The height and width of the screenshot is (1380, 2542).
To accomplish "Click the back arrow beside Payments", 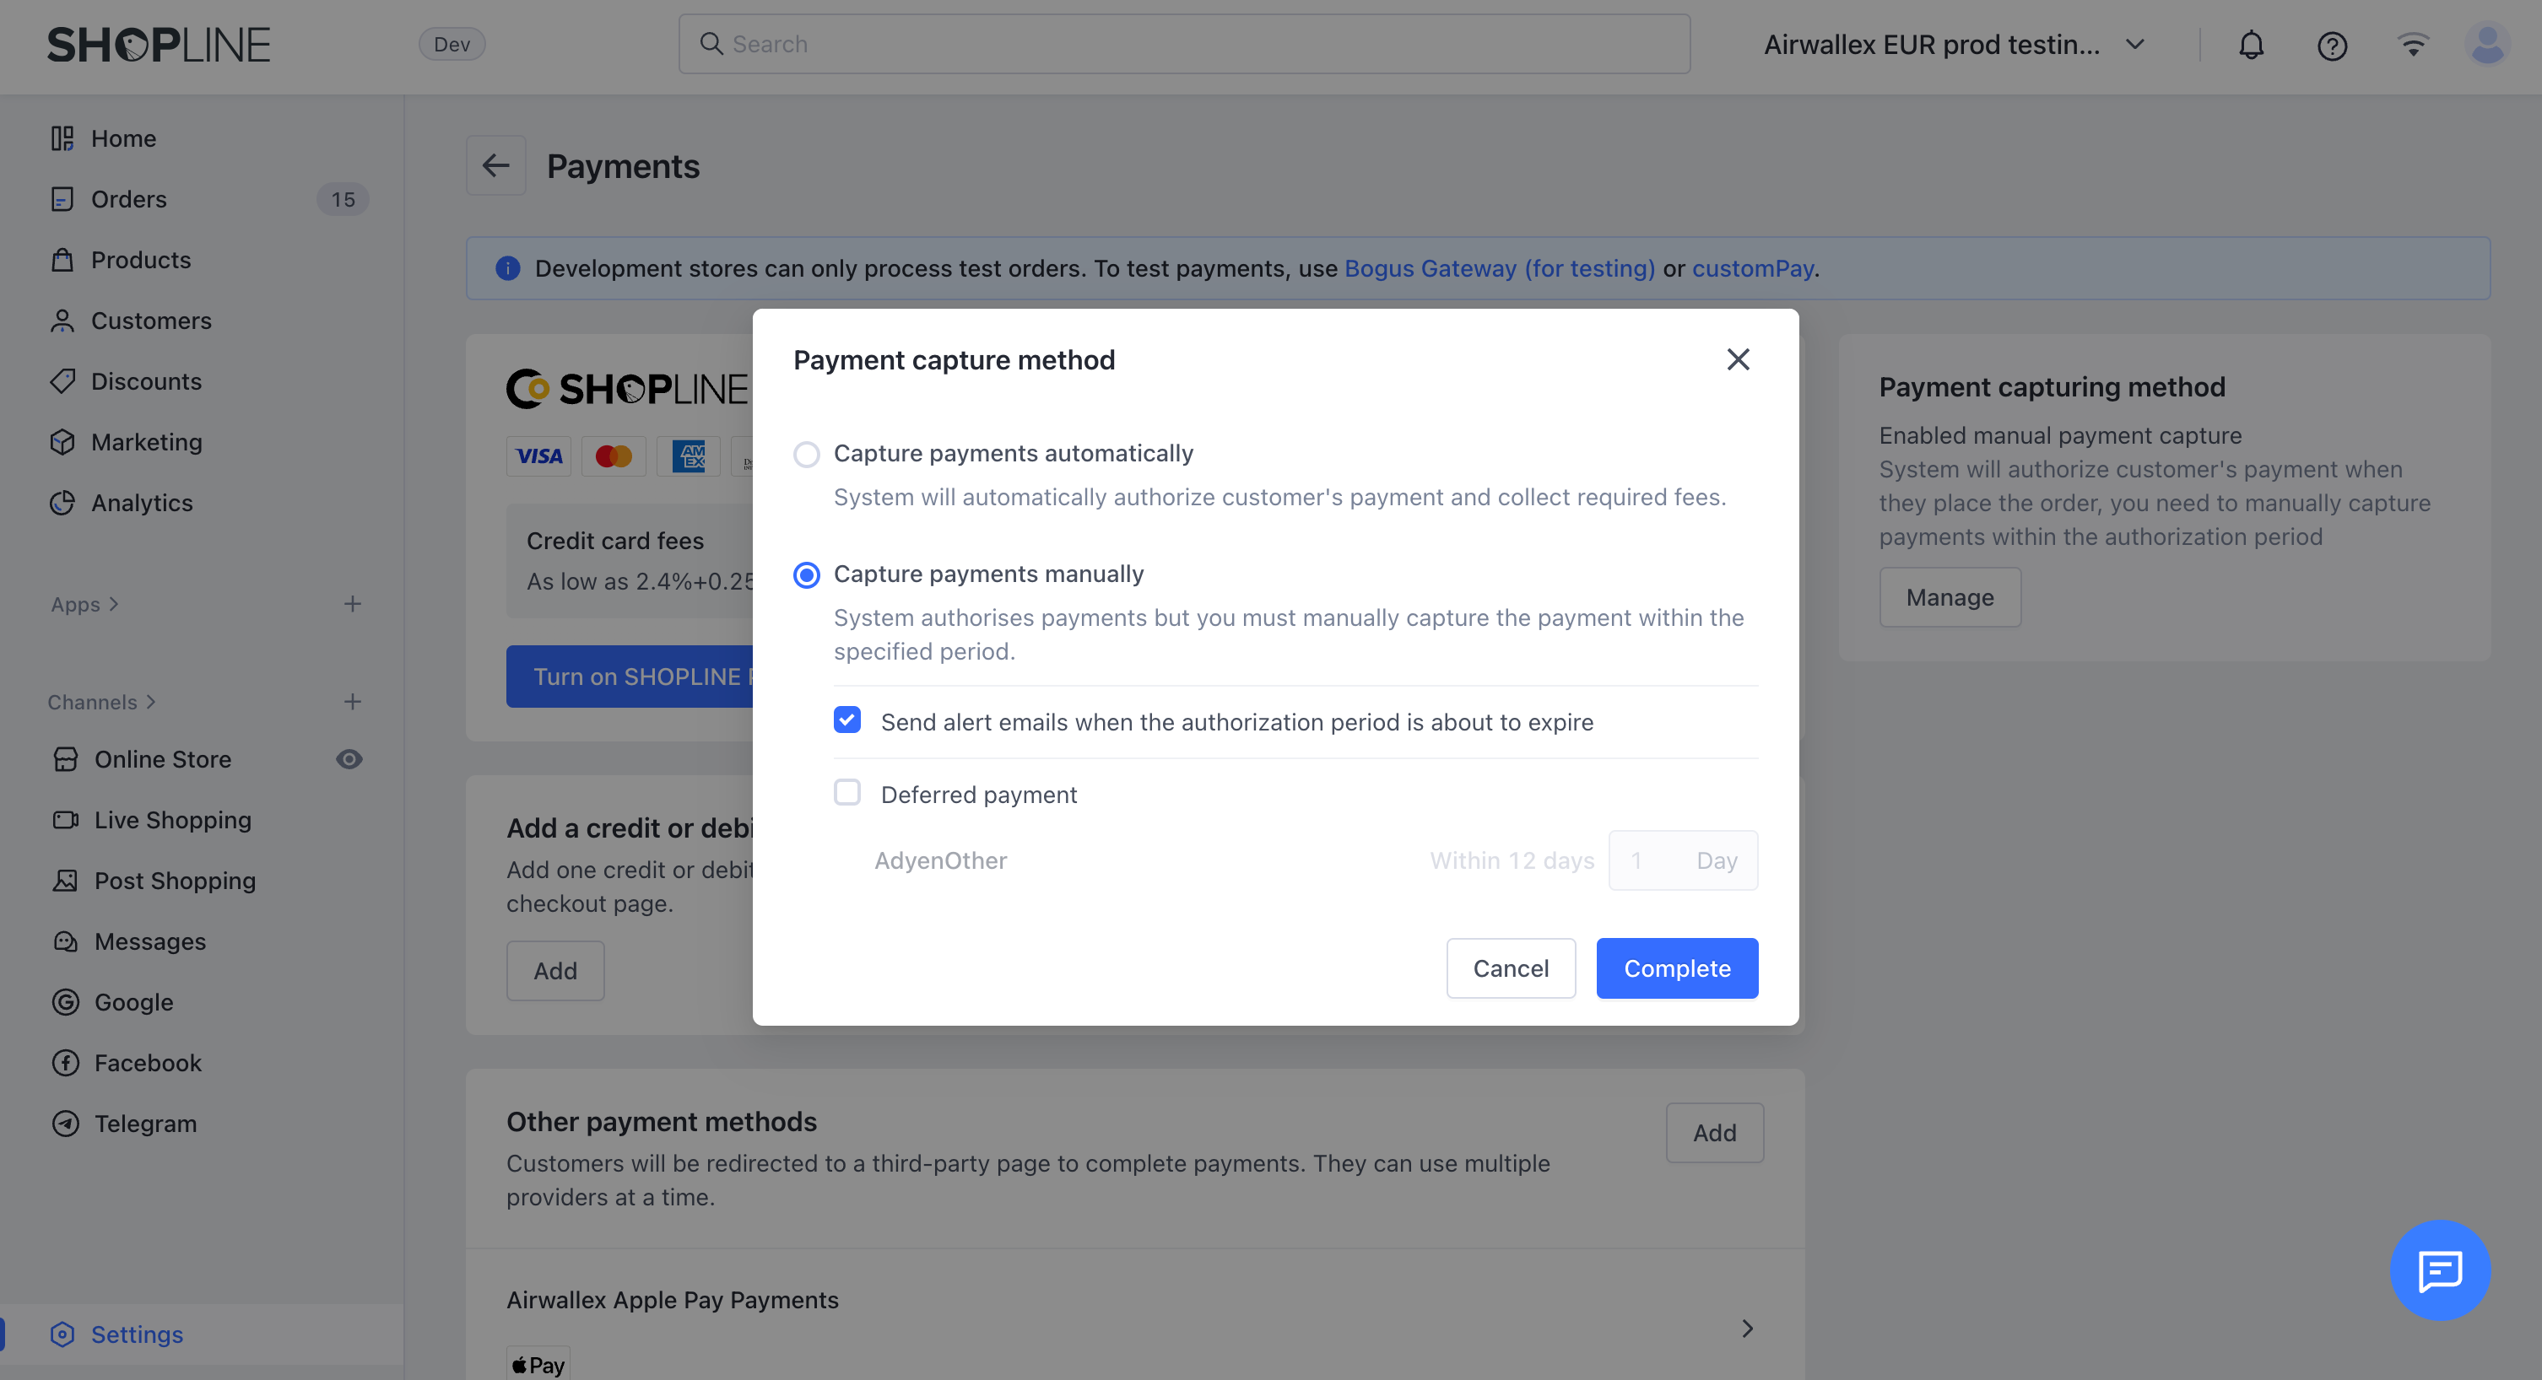I will coord(496,165).
